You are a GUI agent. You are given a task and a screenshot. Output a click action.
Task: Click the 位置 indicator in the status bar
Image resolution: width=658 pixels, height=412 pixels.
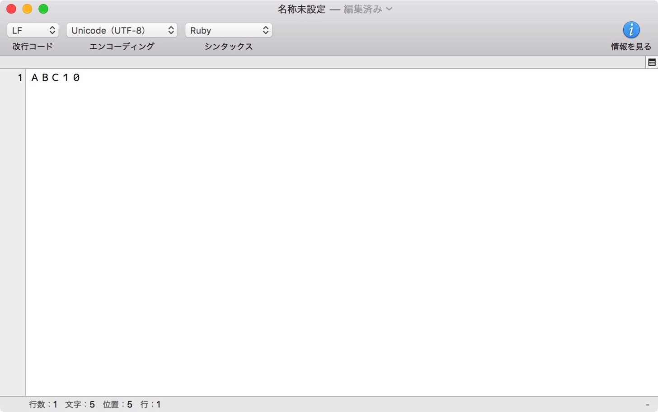coord(117,404)
